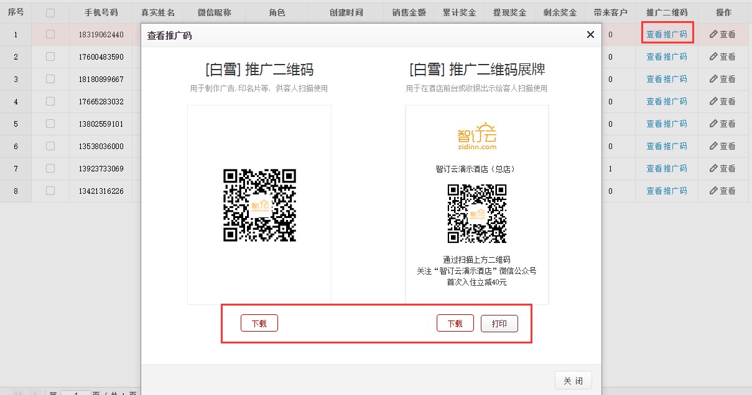
Task: Click the 带来客户 column header
Action: point(610,12)
